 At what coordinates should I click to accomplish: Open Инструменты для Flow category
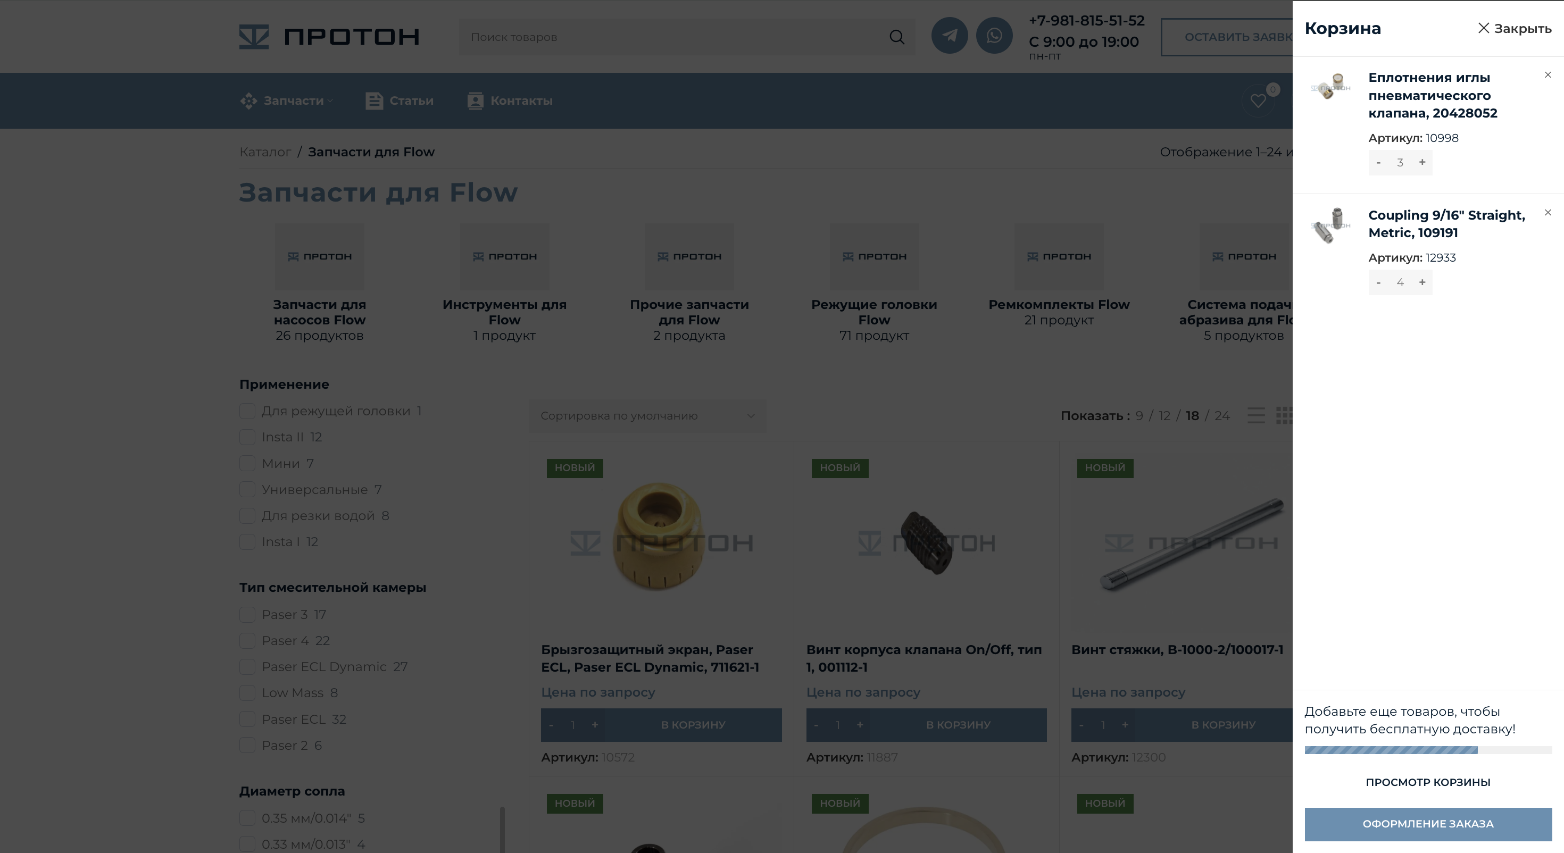[504, 283]
